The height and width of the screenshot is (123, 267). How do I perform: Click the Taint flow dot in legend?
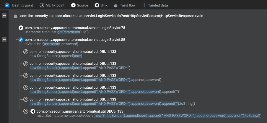point(115,6)
